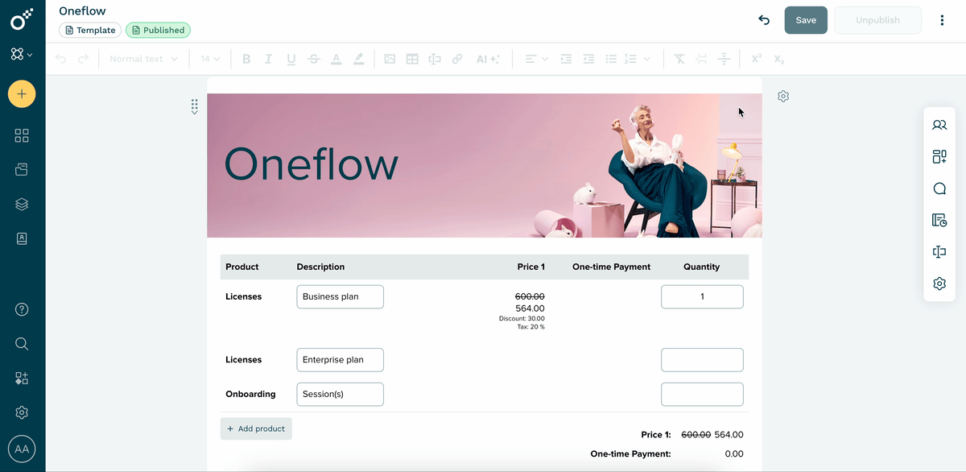Open the three-dot more options menu
This screenshot has width=966, height=472.
point(942,20)
